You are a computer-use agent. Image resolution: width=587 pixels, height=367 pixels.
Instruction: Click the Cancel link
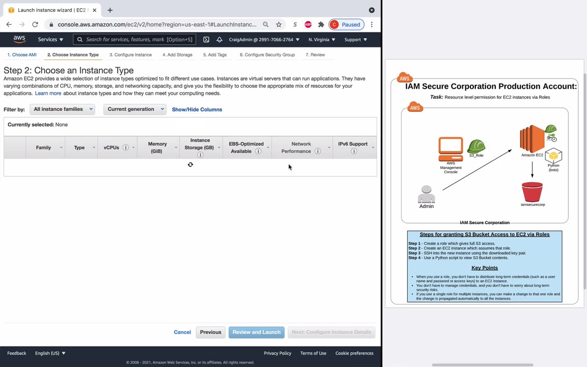coord(182,332)
